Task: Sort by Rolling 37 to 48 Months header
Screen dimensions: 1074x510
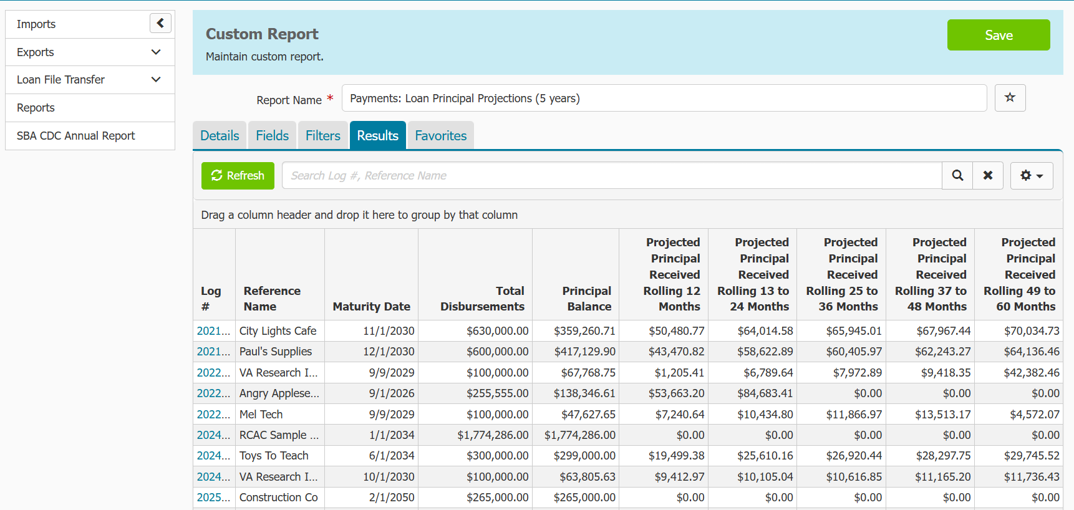Action: pos(931,274)
